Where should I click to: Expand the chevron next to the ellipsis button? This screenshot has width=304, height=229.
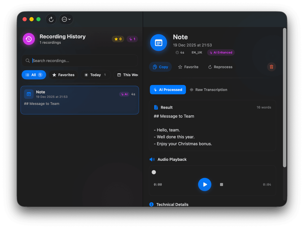[69, 19]
